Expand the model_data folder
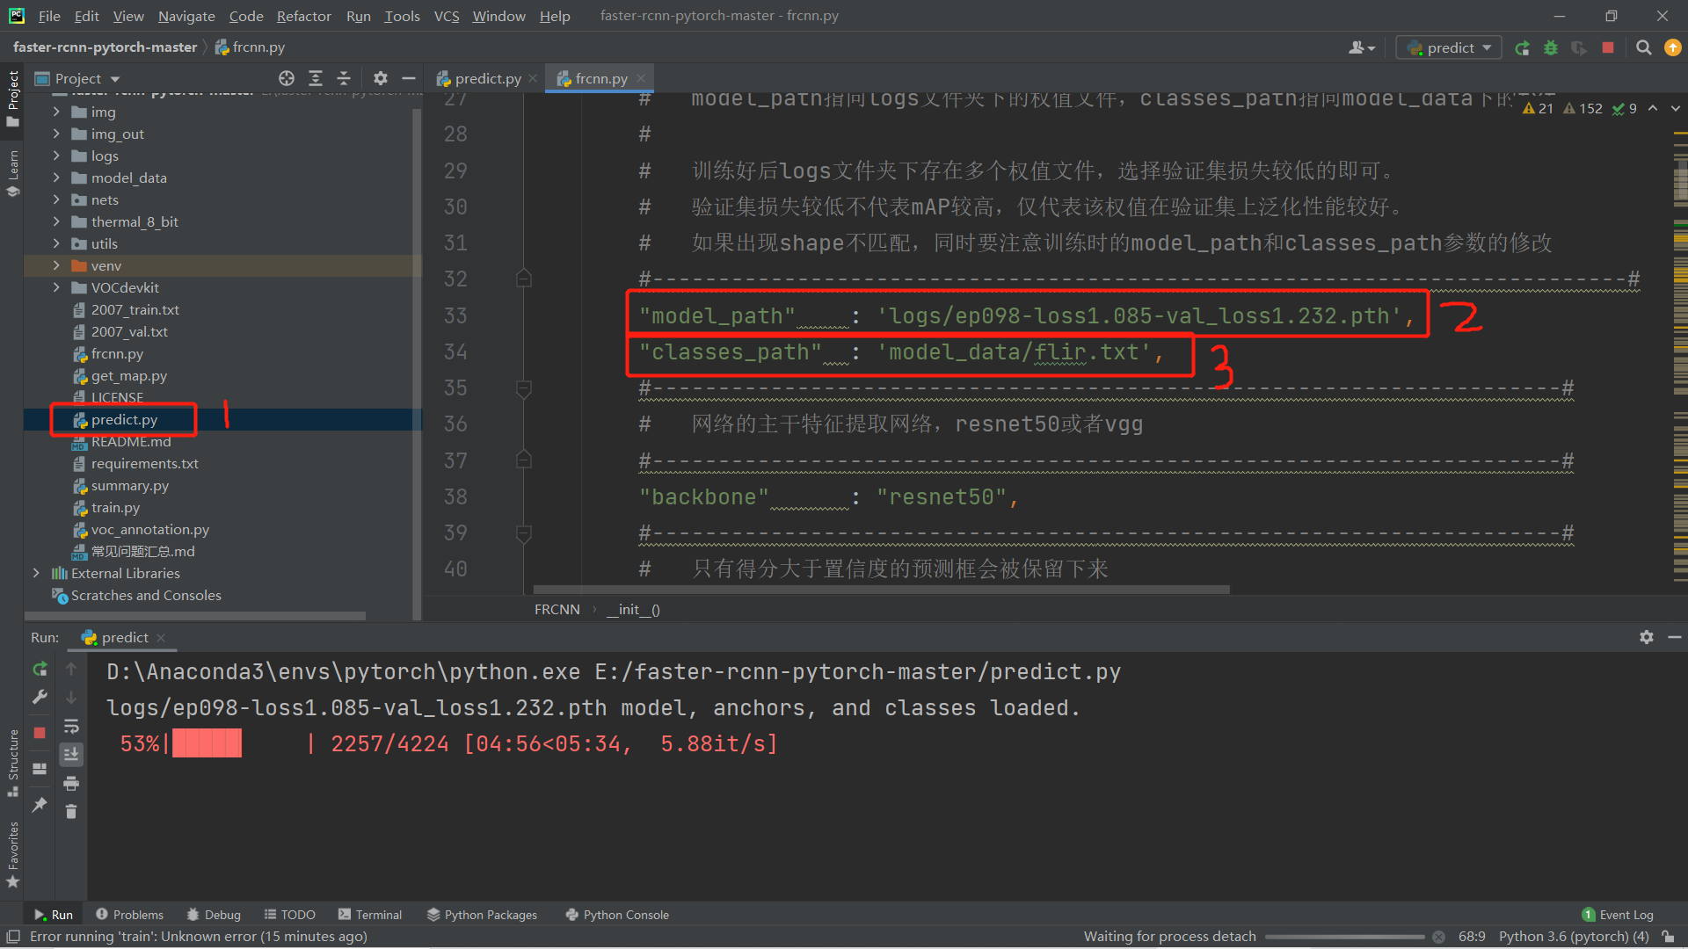Image resolution: width=1688 pixels, height=949 pixels. [56, 177]
